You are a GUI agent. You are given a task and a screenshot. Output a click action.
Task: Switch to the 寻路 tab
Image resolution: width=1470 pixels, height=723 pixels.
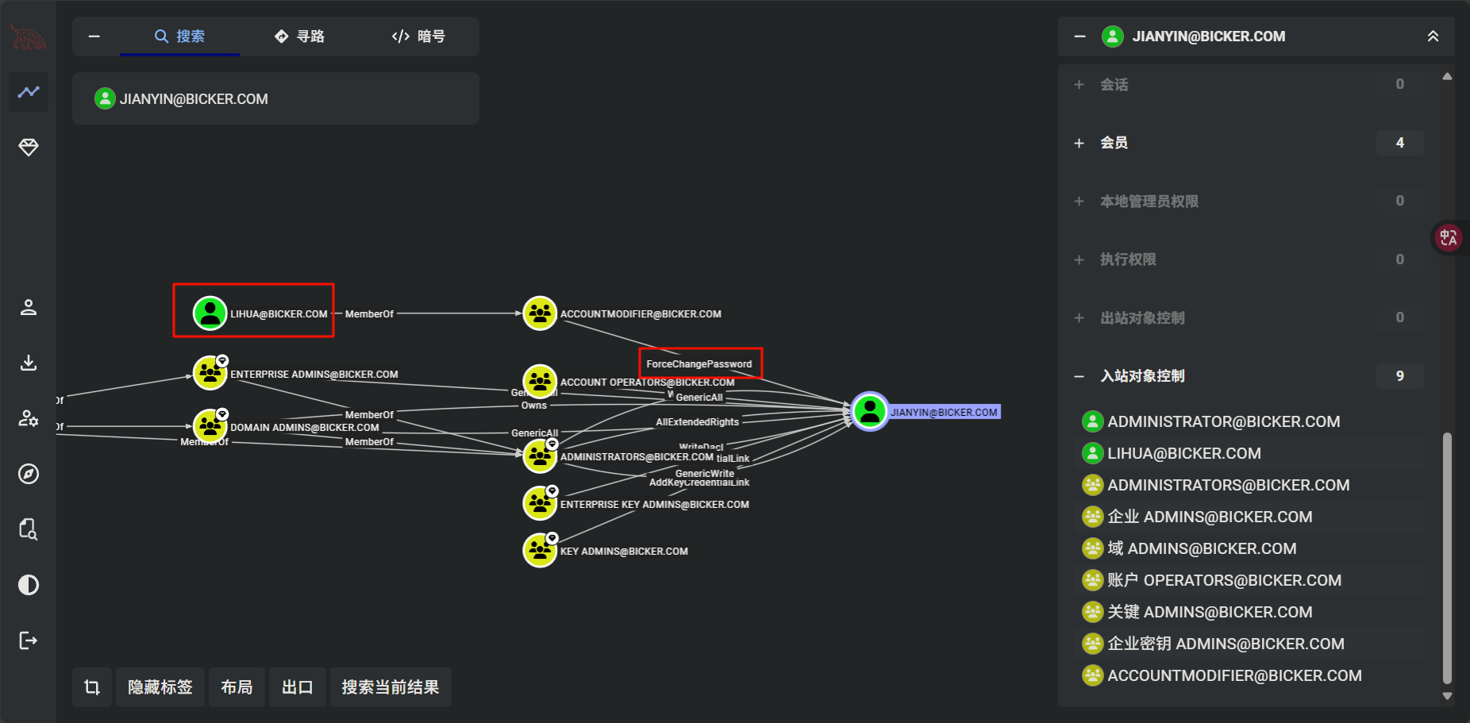299,37
